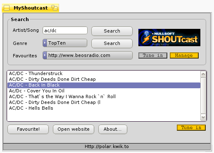The height and width of the screenshot is (153, 214).
Task: Select AC/DC - Hells Bells row
Action: [x=104, y=108]
